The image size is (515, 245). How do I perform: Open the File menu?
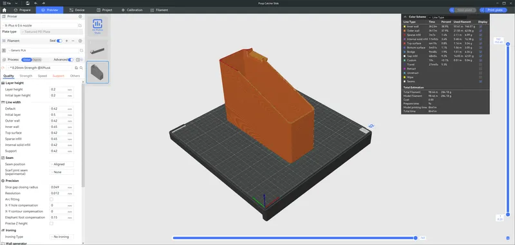point(7,3)
